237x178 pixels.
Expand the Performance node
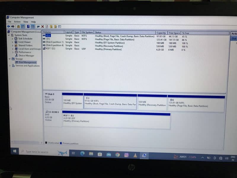[x=12, y=52]
